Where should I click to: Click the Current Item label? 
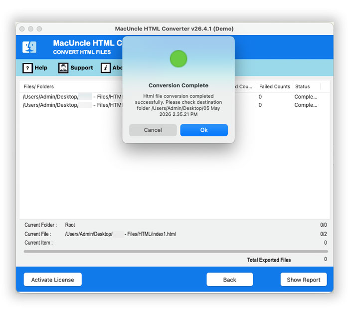click(x=38, y=243)
